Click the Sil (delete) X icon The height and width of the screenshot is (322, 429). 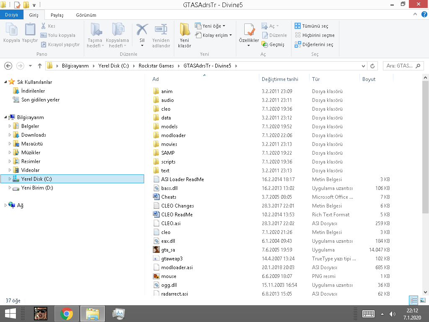(142, 29)
